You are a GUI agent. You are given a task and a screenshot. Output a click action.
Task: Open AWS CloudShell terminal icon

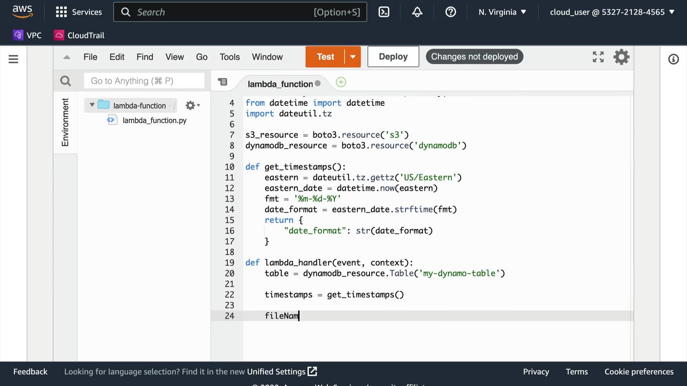pyautogui.click(x=384, y=12)
